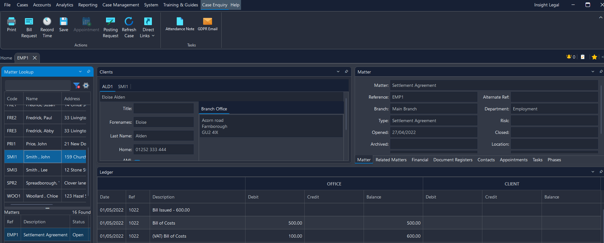Select the Smith , Lee row
The image size is (604, 243).
click(46, 170)
